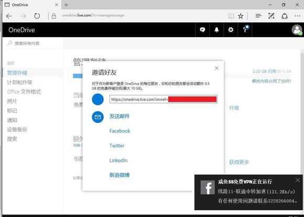Select 照片 in the sidebar
Image resolution: width=304 pixels, height=217 pixels.
tap(12, 101)
